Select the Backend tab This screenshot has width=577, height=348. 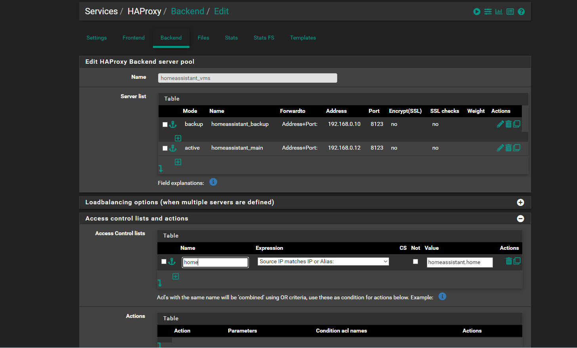click(x=171, y=38)
